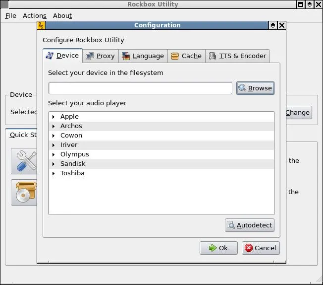This screenshot has height=285, width=323.
Task: Expand the Cowon player list
Action: pyautogui.click(x=54, y=136)
